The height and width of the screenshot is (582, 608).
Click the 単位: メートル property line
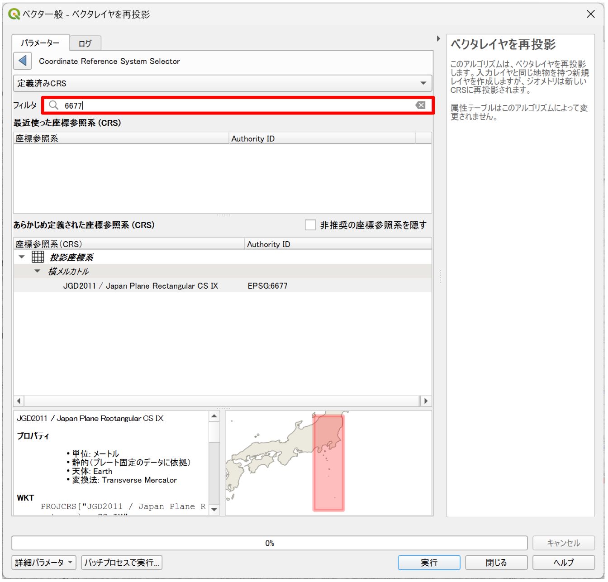tap(95, 454)
